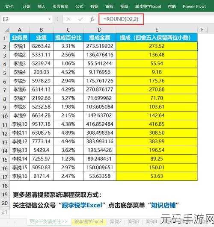Select column B header
214x227 pixels.
point(42,30)
